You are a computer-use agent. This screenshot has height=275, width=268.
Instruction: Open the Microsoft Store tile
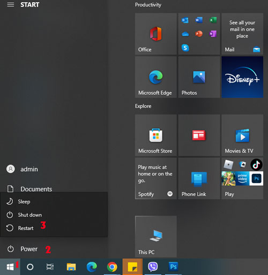click(156, 135)
